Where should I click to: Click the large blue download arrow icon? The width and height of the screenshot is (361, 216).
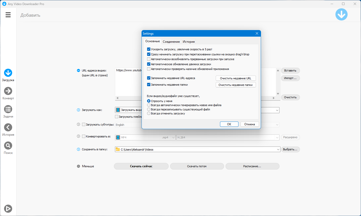[x=341, y=15]
